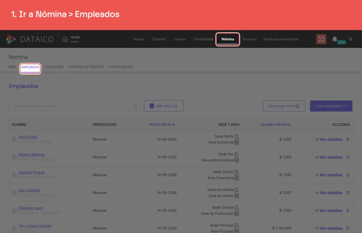This screenshot has width=362, height=233.
Task: Click the Dataico logo icon
Action: pos(12,39)
